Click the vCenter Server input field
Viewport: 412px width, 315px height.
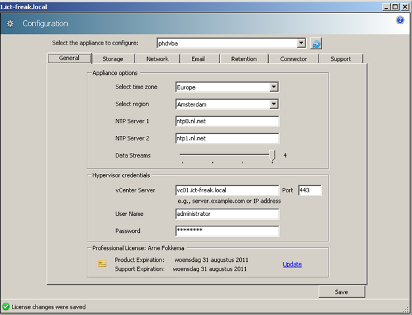(x=227, y=190)
